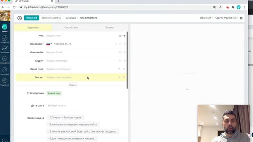Click the message icon in the phone row
Screen dimensions: 253x142
pos(120,44)
